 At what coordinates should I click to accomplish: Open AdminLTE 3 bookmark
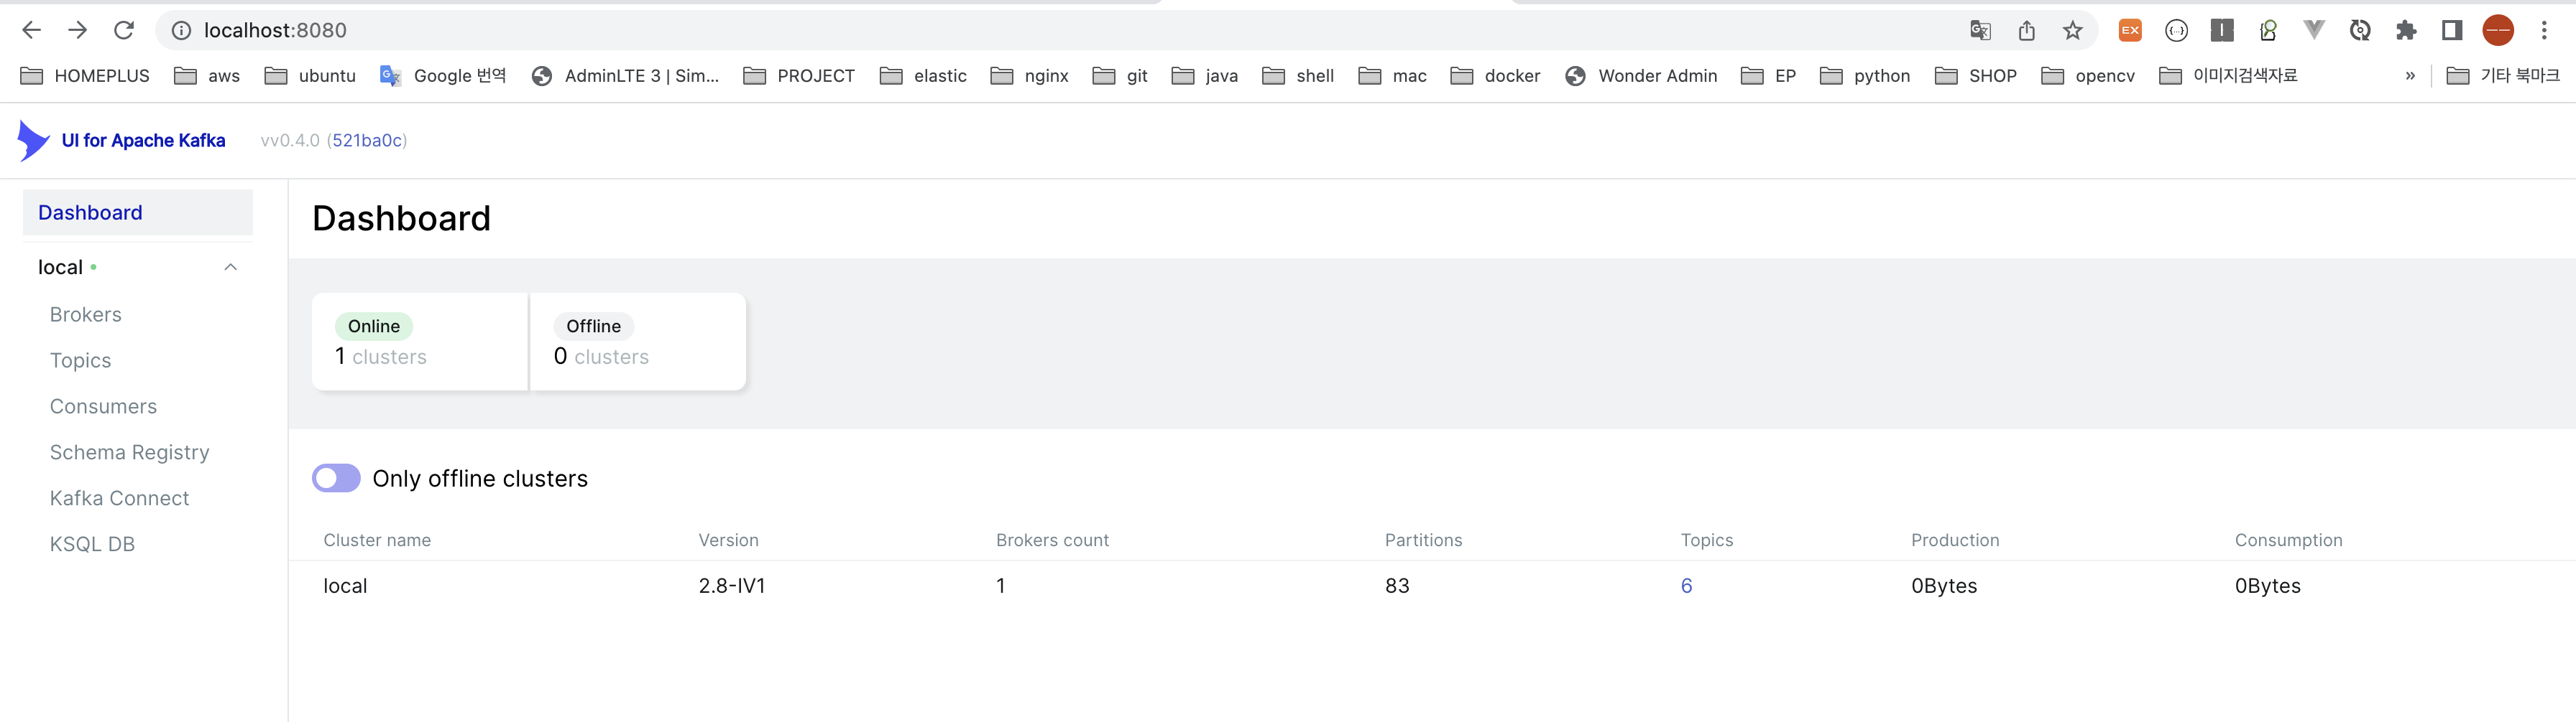pyautogui.click(x=625, y=76)
